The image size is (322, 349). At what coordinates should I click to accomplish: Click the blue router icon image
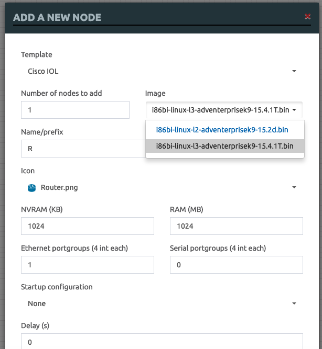[x=31, y=188]
